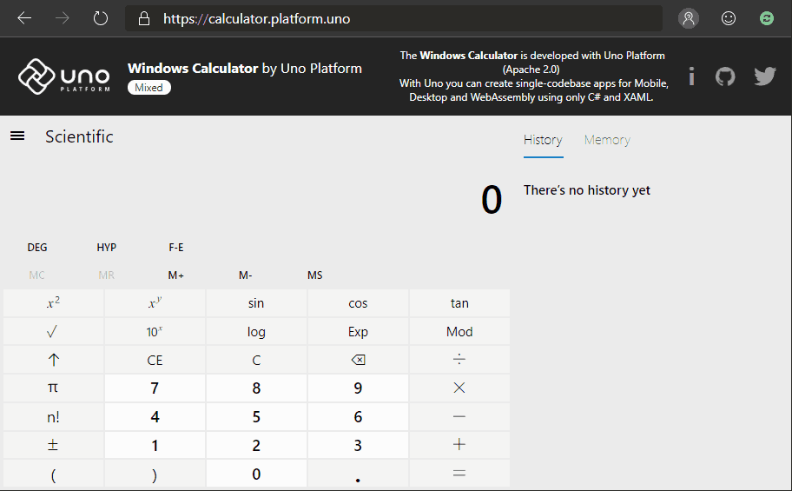792x491 pixels.
Task: Click the Mod key
Action: point(459,332)
